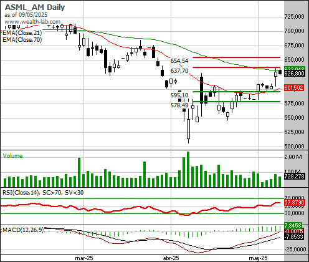Select the EMA(Close,21) legend label

22,32
